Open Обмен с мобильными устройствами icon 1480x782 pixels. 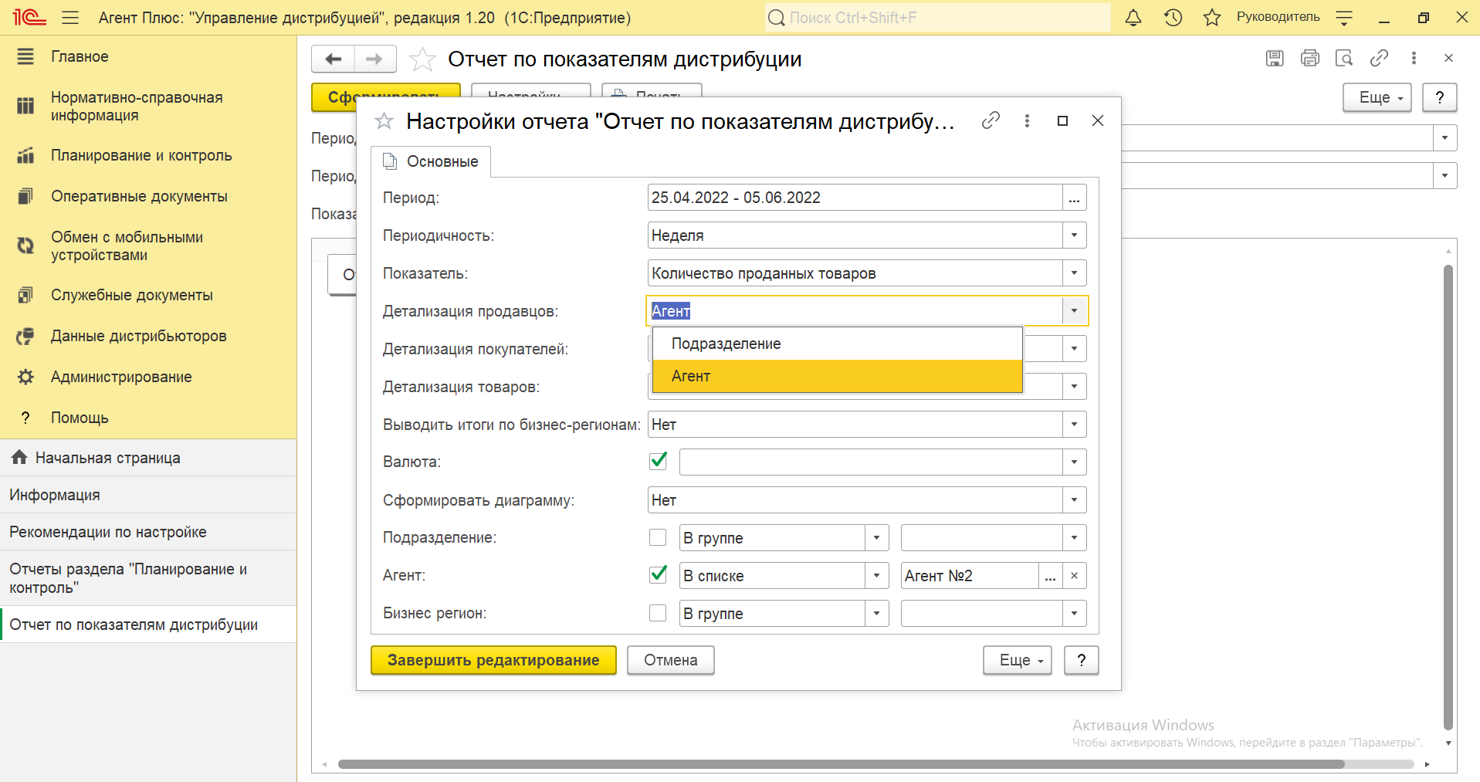25,245
